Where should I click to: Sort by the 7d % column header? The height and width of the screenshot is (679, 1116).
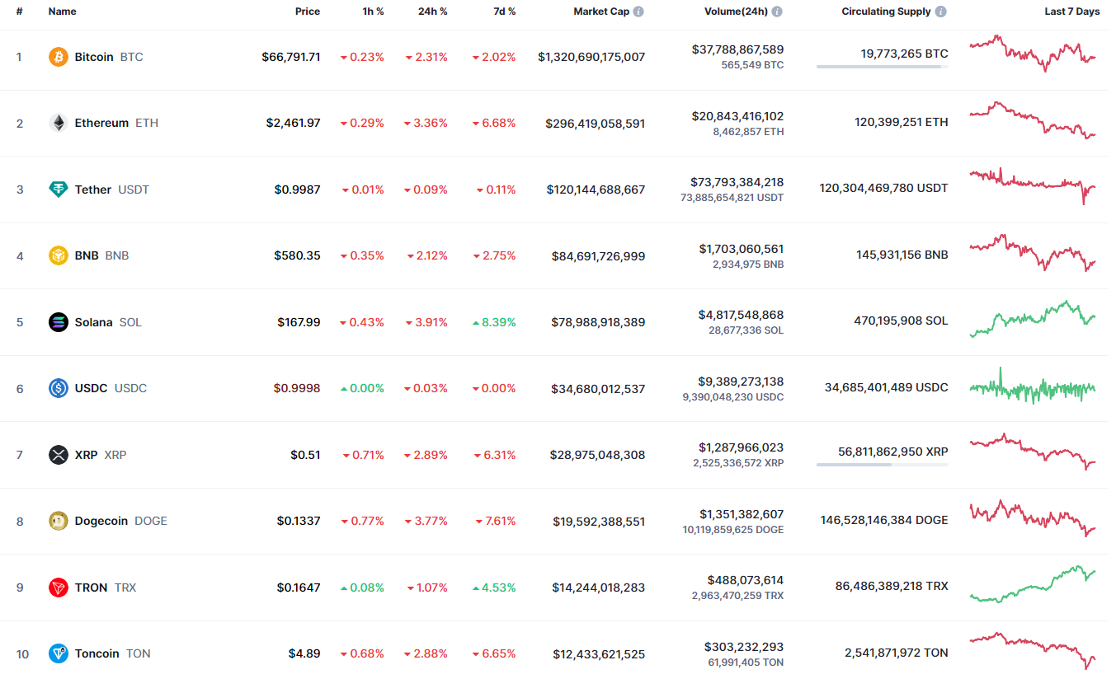coord(505,12)
